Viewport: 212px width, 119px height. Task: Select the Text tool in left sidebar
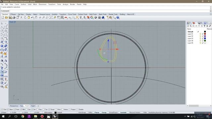tap(2, 68)
